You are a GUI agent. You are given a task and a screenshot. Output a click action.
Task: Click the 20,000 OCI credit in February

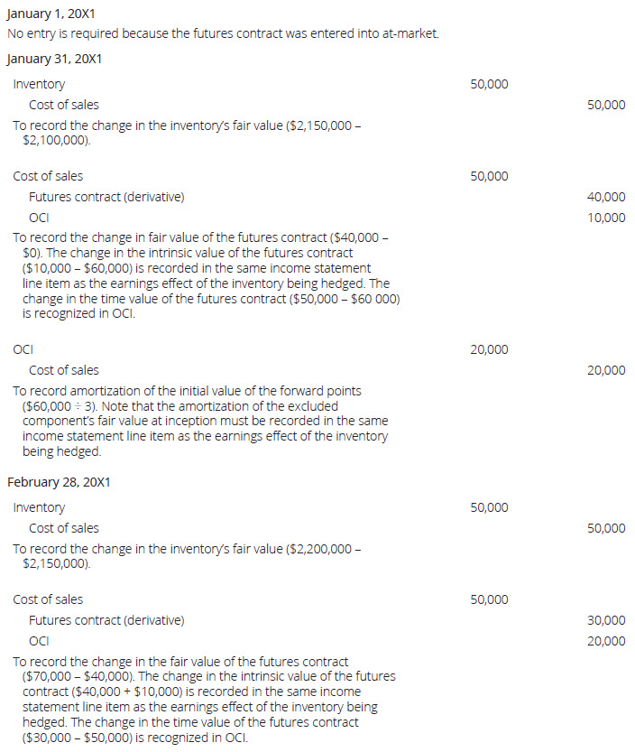pos(605,641)
